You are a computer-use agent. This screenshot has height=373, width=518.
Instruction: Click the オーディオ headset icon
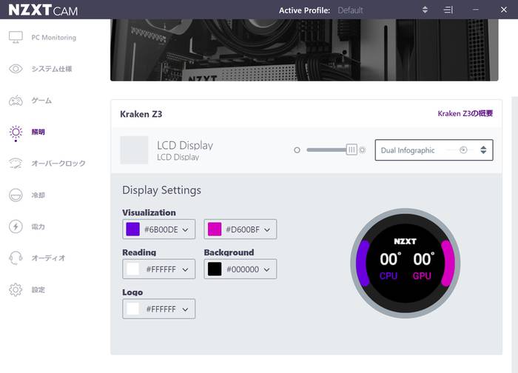click(x=16, y=258)
